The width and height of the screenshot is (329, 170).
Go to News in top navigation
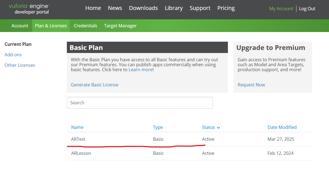coord(115,8)
